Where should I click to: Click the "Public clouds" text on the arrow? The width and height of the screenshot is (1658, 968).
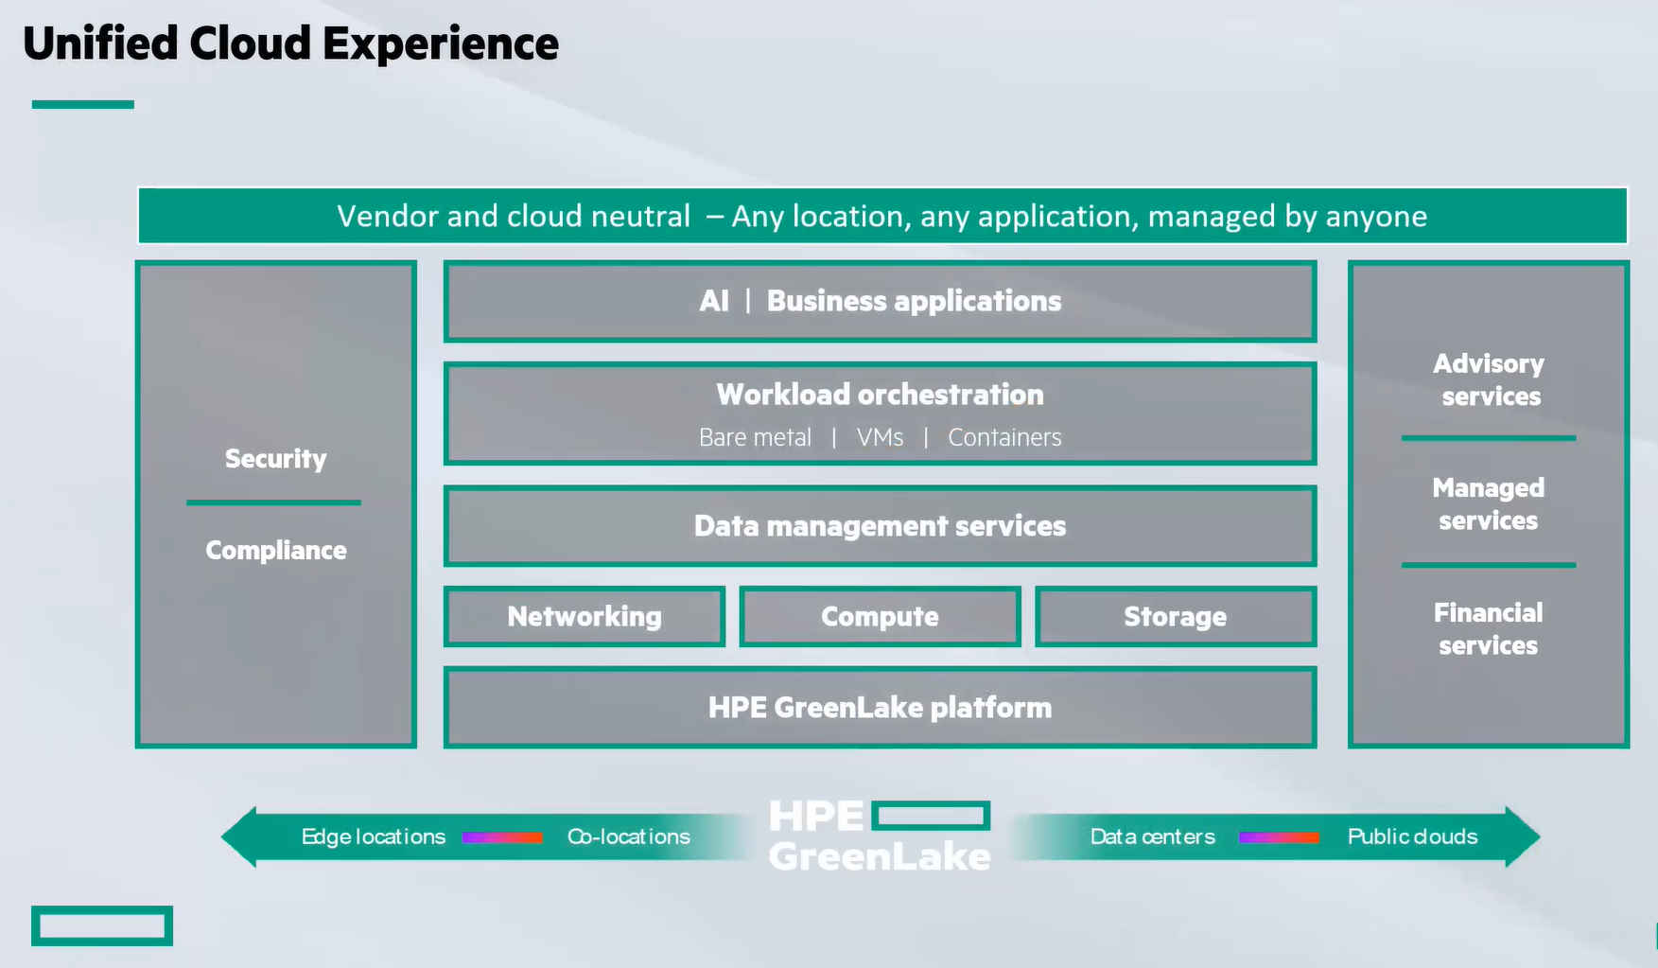(1413, 836)
